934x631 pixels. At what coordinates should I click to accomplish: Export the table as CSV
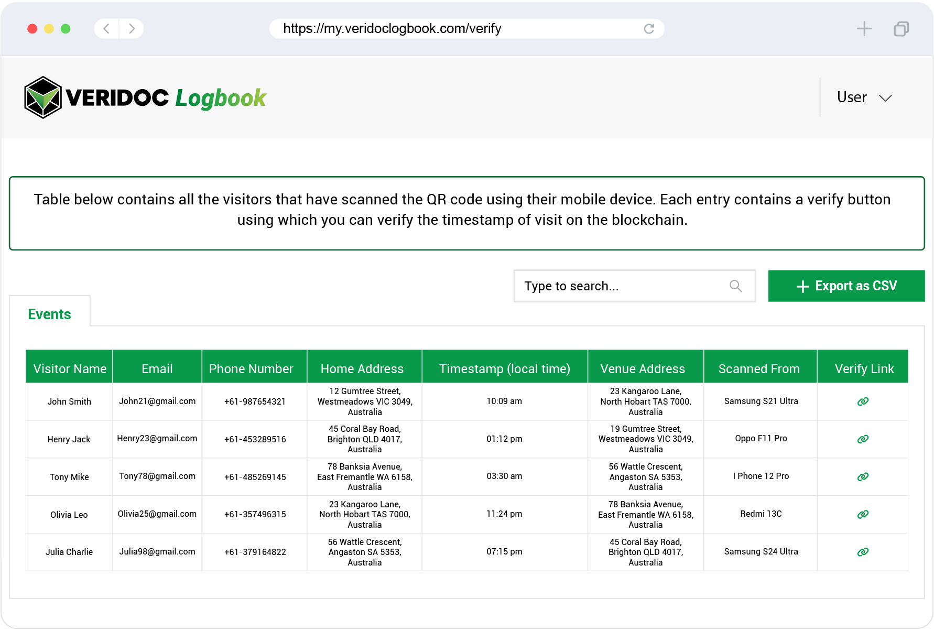pyautogui.click(x=846, y=286)
